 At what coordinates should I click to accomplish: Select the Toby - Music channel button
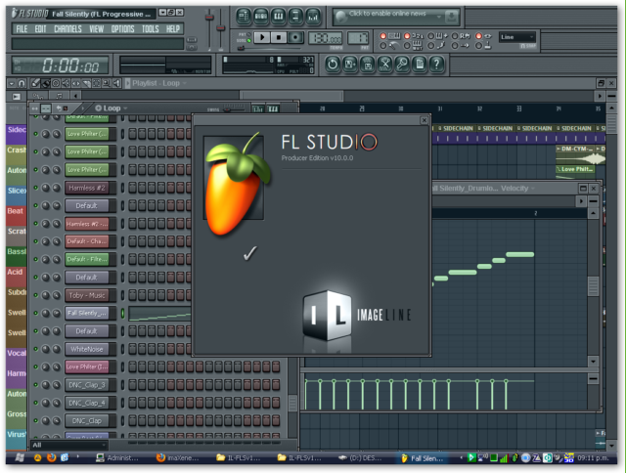point(87,295)
